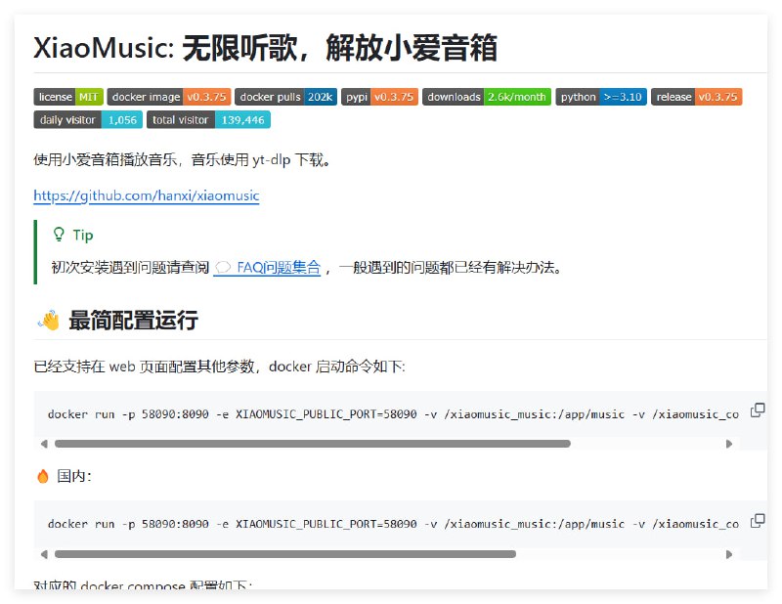782x604 pixels.
Task: Open the release v0.3.75 badge
Action: [697, 97]
